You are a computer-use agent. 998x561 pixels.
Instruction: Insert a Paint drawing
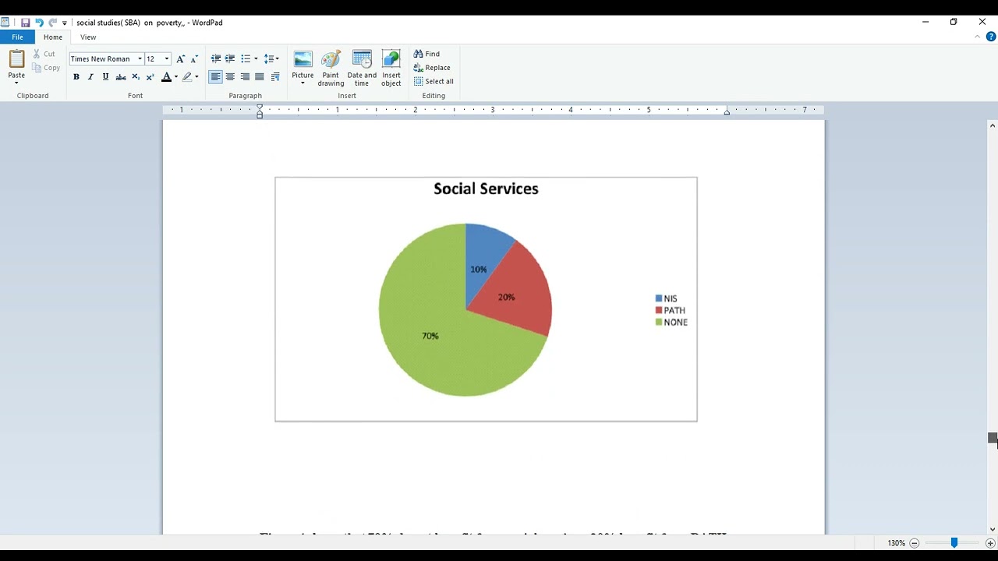click(331, 68)
